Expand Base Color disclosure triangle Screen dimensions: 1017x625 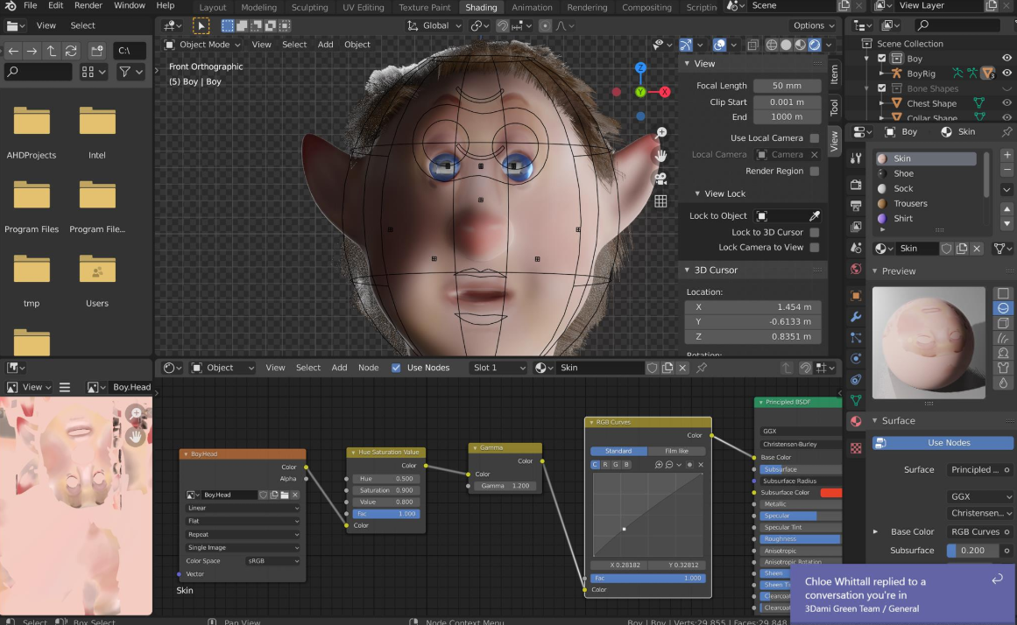click(x=876, y=531)
